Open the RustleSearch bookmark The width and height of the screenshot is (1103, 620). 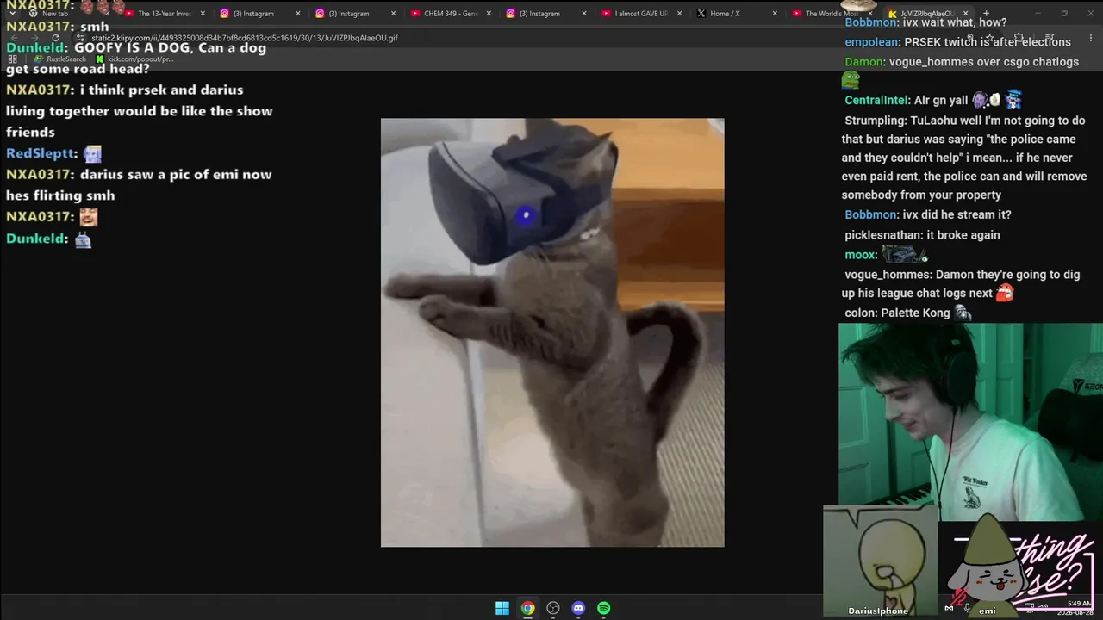59,59
